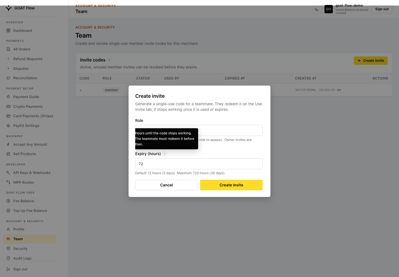Click the owner@demo.example account text
The width and height of the screenshot is (399, 277).
352,10
